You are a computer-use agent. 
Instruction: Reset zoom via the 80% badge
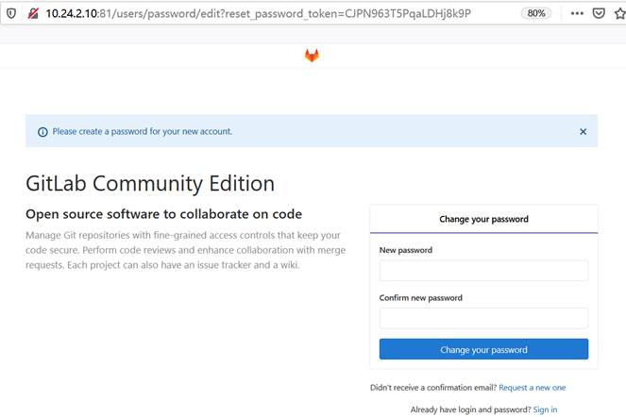tap(536, 14)
